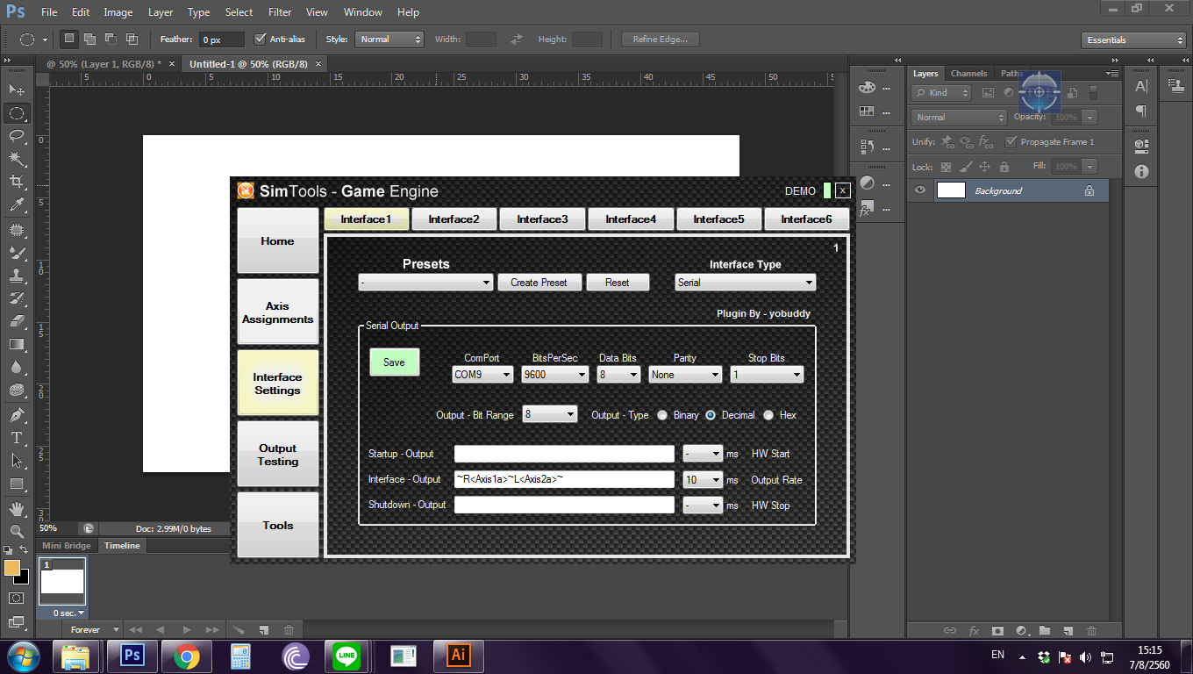Viewport: 1193px width, 674px height.
Task: Open the Layer menu
Action: (161, 12)
